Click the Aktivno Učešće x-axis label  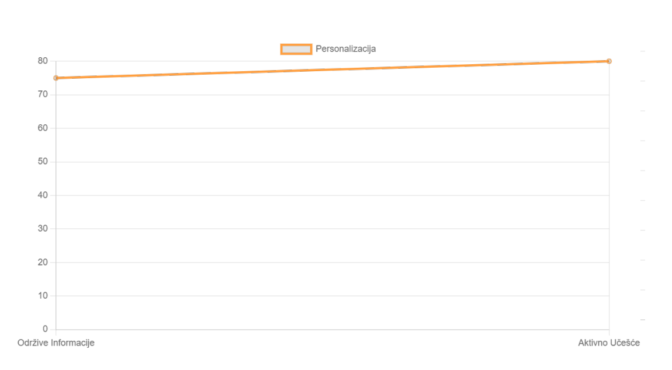click(609, 343)
